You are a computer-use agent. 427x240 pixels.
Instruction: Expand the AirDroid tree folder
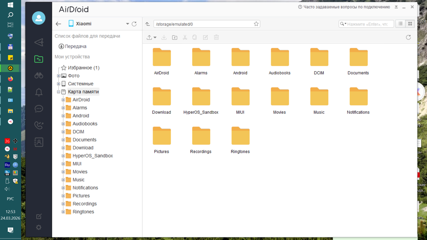[x=63, y=100]
